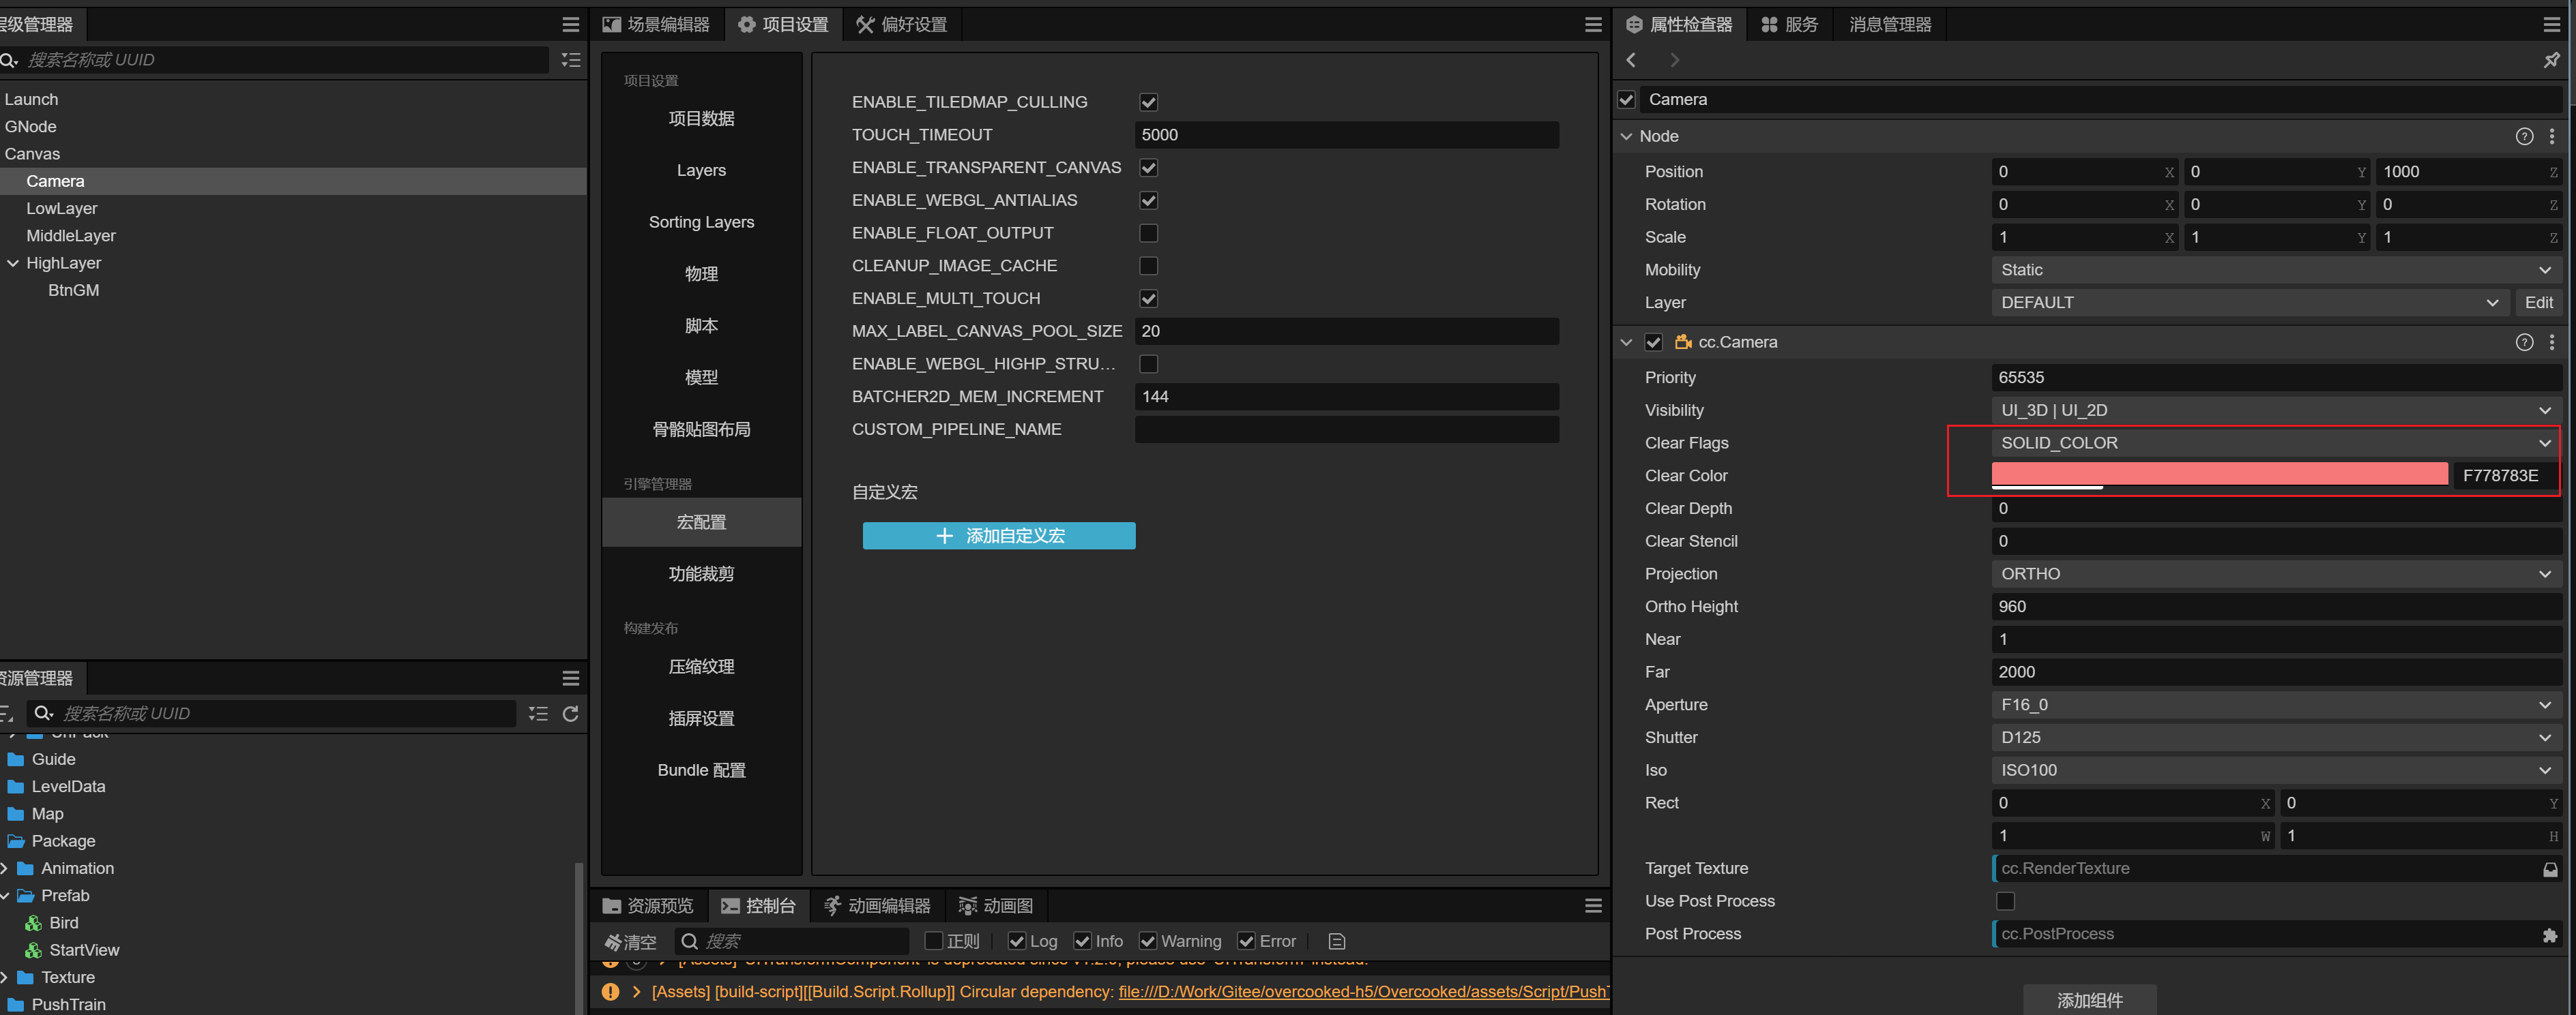
Task: Click the inspector back arrow
Action: (1632, 60)
